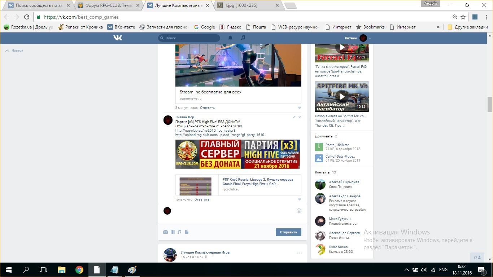Screen dimensions: 493x277
Task: Show more bookmarks with double chevron
Action: [438, 27]
